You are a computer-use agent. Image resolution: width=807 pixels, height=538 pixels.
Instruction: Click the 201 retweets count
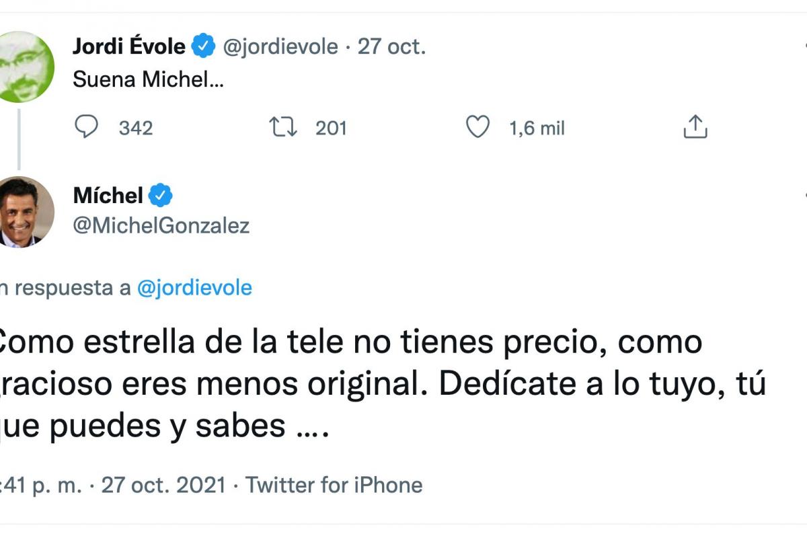coord(331,128)
